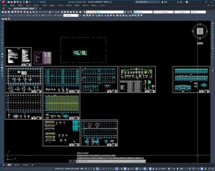The width and height of the screenshot is (215, 171).
Task: Open the AutoCAD application menu
Action: click(x=3, y=2)
